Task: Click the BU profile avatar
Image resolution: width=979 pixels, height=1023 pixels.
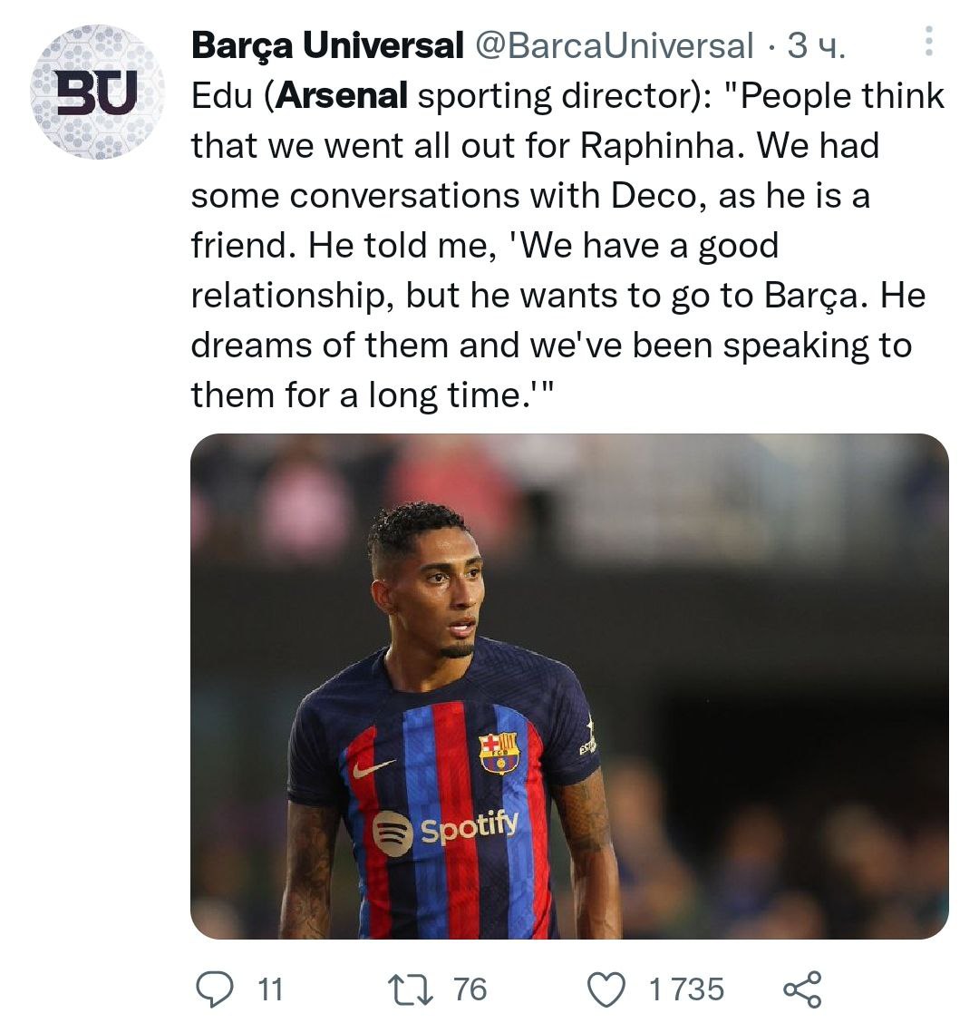Action: 98,93
